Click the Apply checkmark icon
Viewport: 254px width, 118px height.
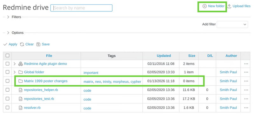pos(5,44)
